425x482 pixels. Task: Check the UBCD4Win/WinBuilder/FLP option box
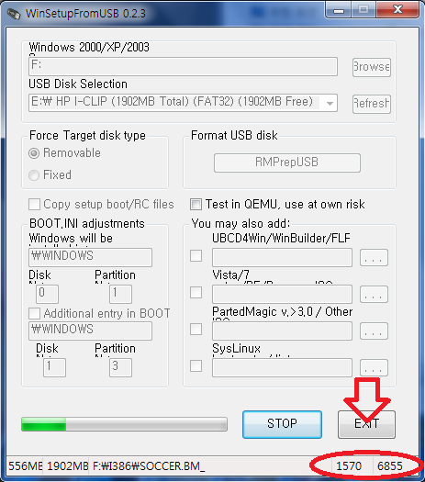point(196,256)
